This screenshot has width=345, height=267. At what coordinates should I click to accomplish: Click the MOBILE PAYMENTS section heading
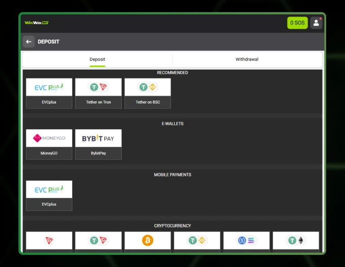pyautogui.click(x=172, y=175)
